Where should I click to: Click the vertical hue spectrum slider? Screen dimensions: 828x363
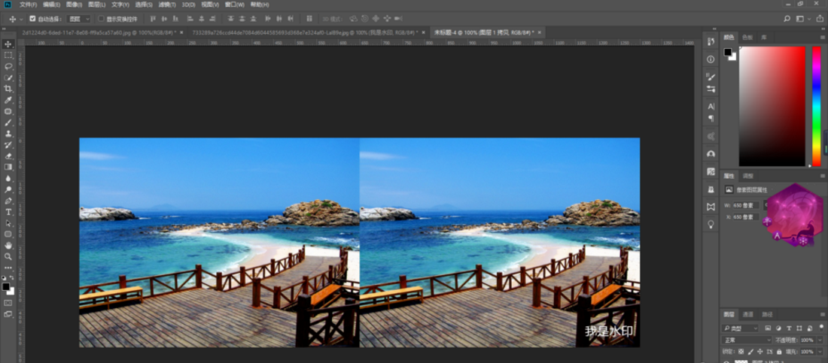click(816, 105)
